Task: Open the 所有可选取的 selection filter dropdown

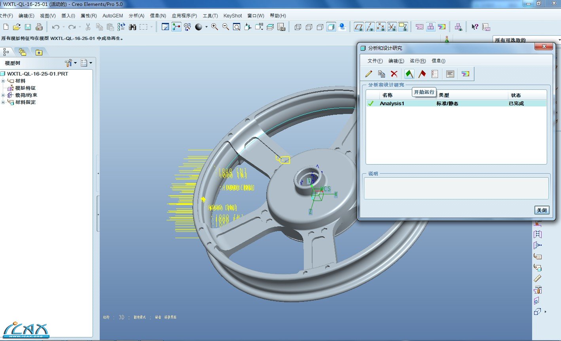Action: [x=559, y=40]
